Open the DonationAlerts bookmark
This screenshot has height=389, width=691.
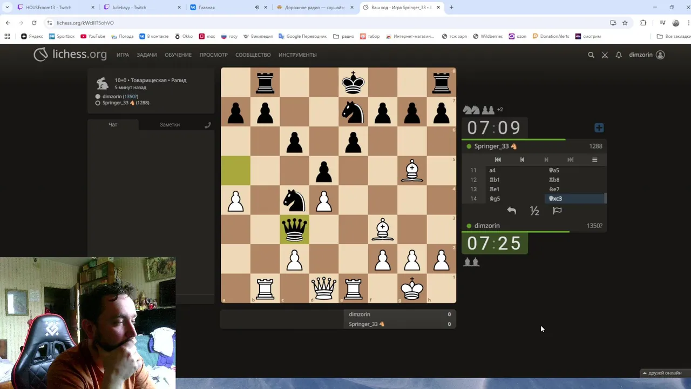(x=551, y=36)
